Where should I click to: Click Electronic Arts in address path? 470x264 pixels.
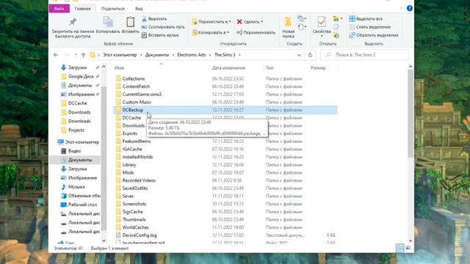pos(192,55)
